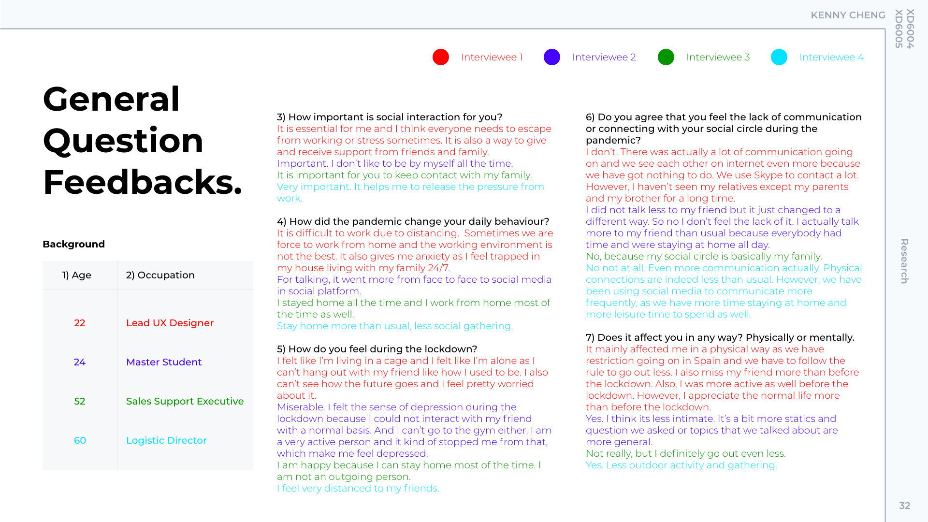Click the vertical 'Research' section label

[904, 261]
